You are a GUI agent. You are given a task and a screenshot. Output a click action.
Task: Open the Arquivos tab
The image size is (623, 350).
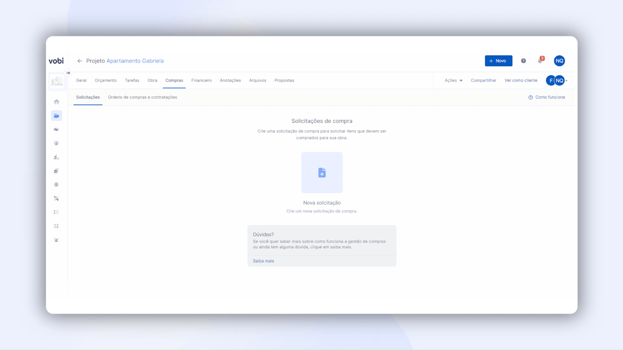click(x=257, y=80)
